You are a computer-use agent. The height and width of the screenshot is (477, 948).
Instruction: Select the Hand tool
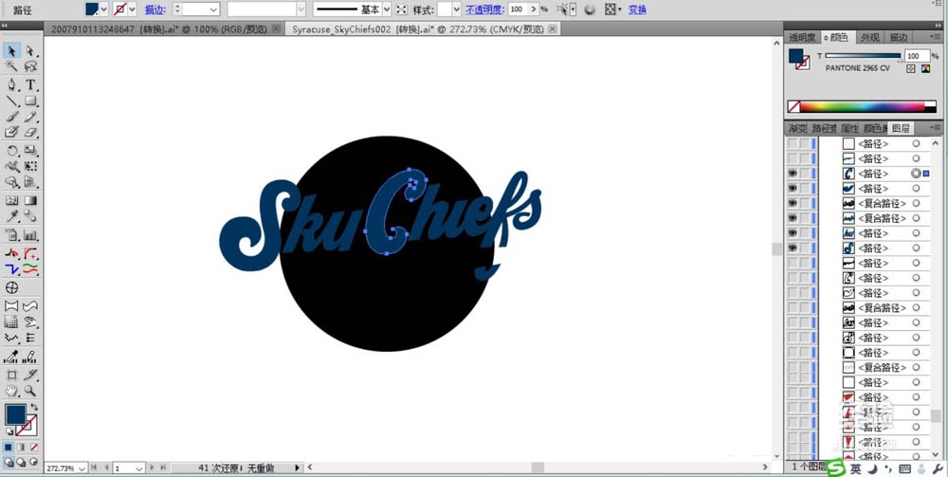11,391
